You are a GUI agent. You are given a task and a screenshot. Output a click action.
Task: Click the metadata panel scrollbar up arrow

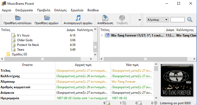point(156,64)
